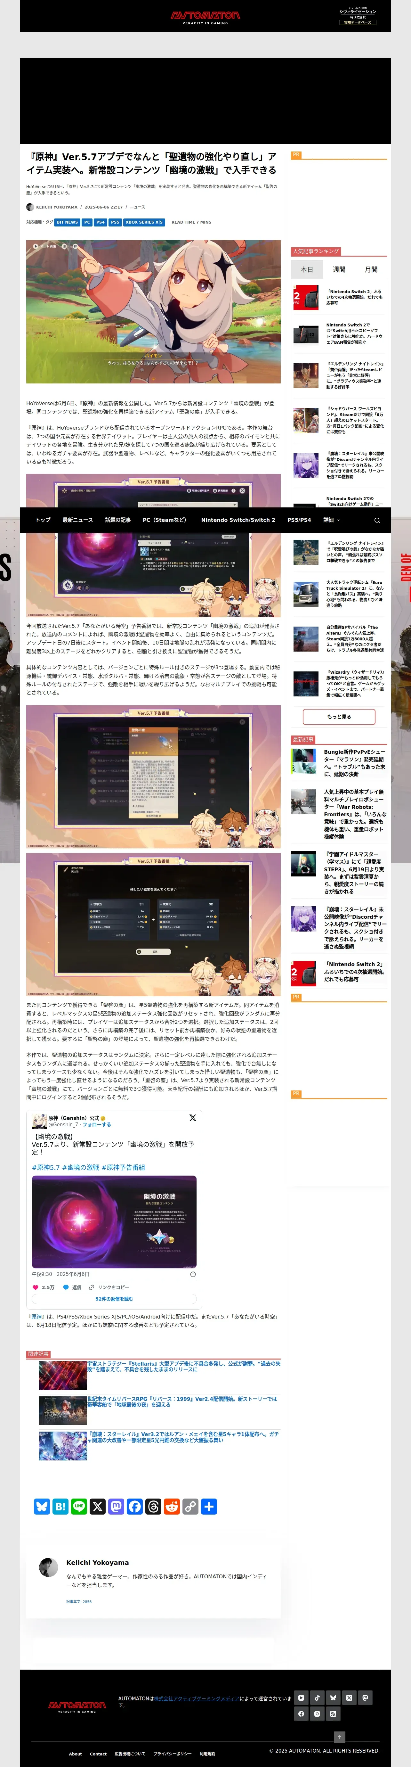Share the article on Bluesky
Viewport: 411px width, 1767px height.
click(42, 1506)
